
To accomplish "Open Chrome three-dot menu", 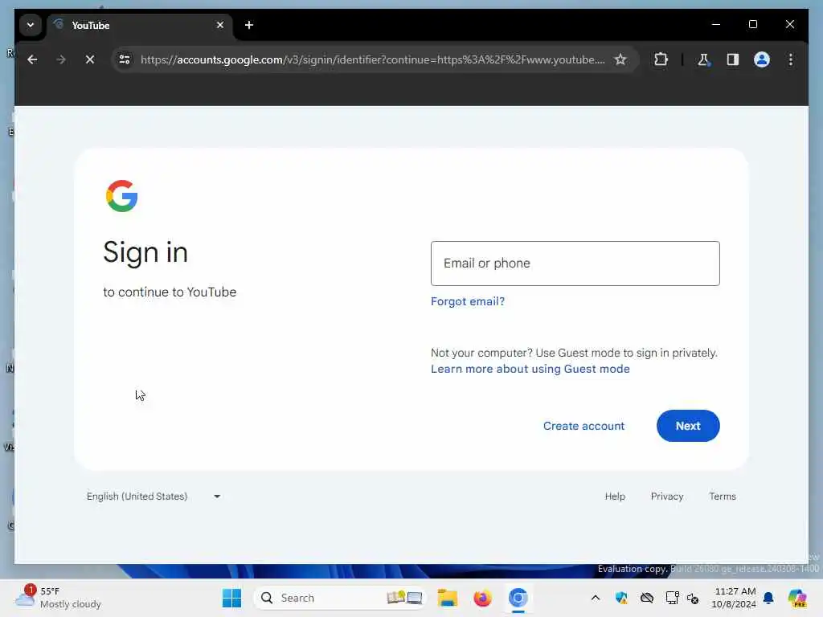I will pyautogui.click(x=791, y=59).
